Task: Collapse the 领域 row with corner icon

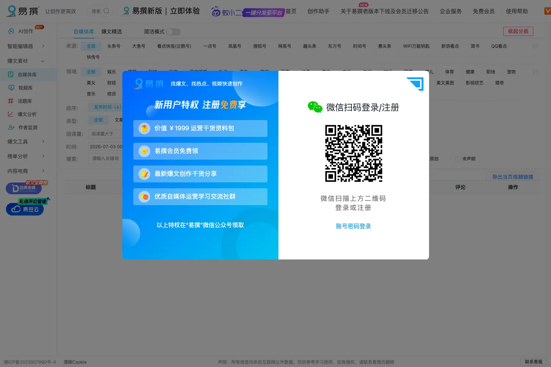Action: (x=535, y=72)
